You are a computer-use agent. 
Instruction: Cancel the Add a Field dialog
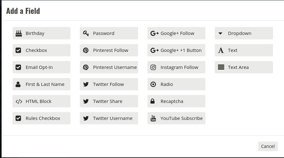[x=268, y=146]
